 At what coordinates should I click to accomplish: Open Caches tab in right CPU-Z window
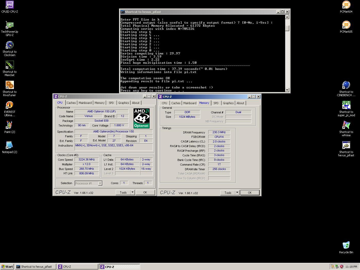[x=176, y=103]
